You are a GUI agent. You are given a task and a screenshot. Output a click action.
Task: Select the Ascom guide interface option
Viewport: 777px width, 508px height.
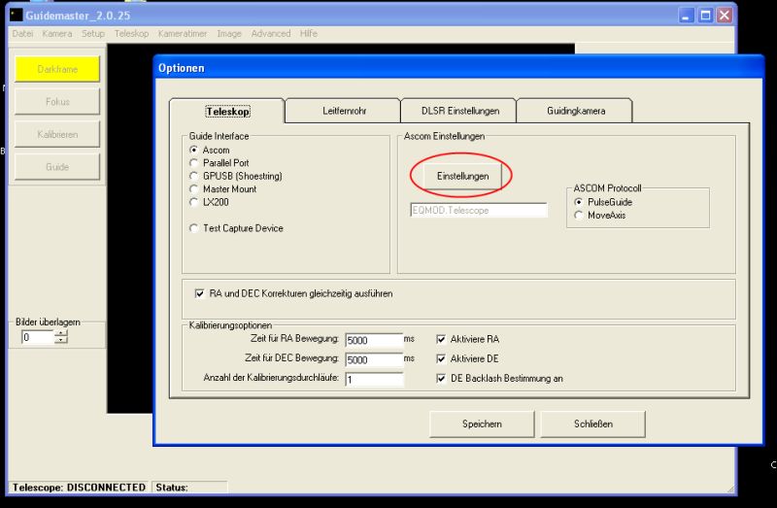(x=194, y=151)
